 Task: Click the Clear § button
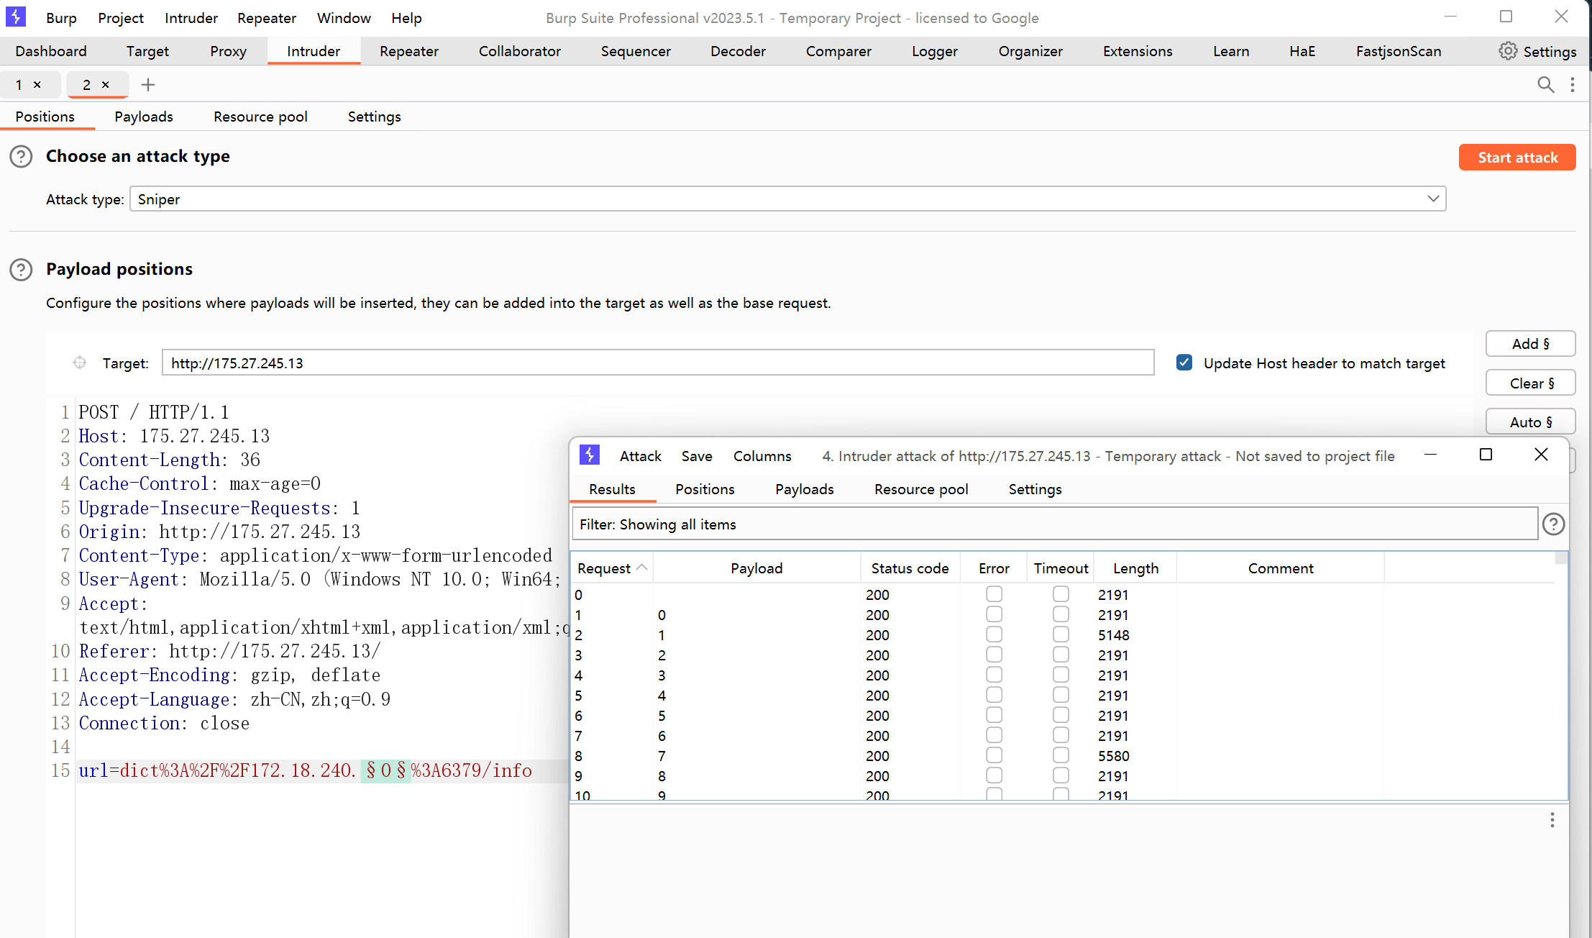pos(1530,383)
